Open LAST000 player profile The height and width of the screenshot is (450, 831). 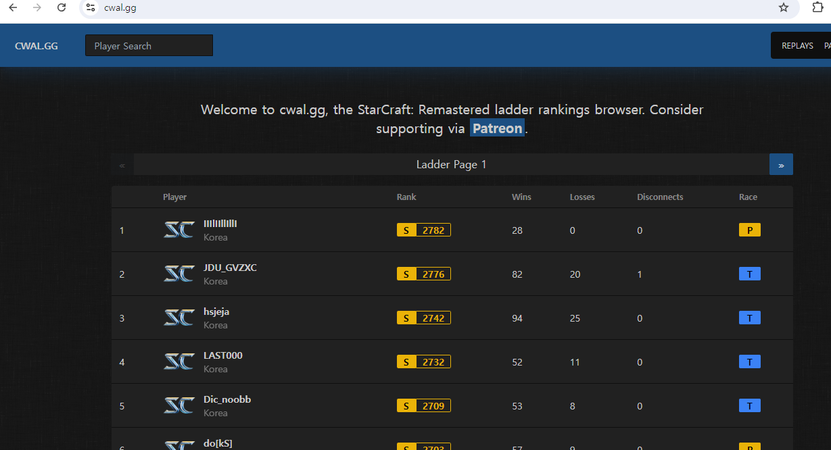222,355
